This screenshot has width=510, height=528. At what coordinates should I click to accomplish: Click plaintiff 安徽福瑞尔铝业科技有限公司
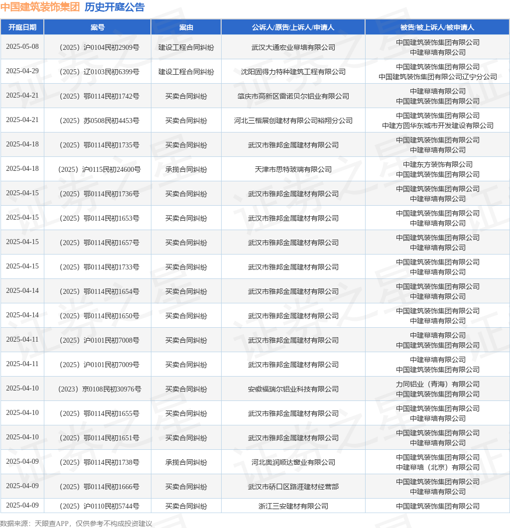(293, 389)
